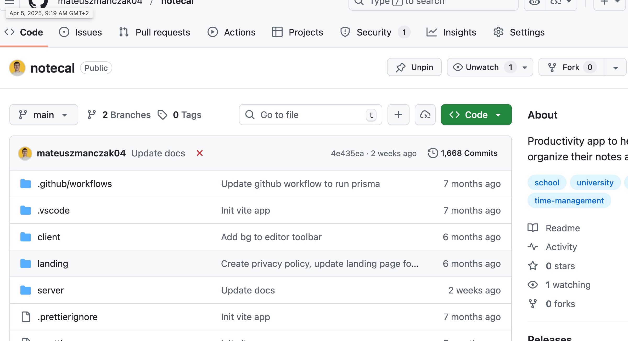Open the landing folder
The height and width of the screenshot is (341, 628).
point(53,263)
